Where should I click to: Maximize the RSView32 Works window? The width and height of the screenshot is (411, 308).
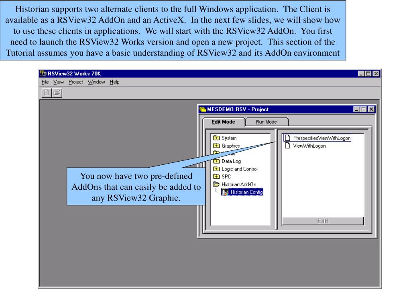[x=368, y=74]
